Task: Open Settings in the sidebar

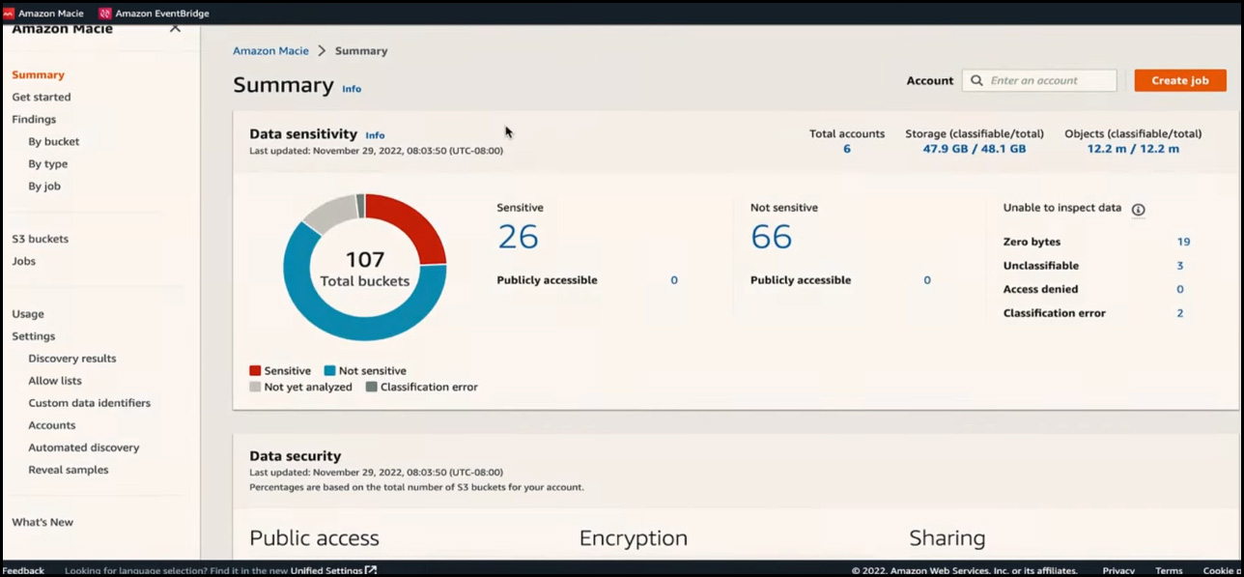Action: click(34, 336)
